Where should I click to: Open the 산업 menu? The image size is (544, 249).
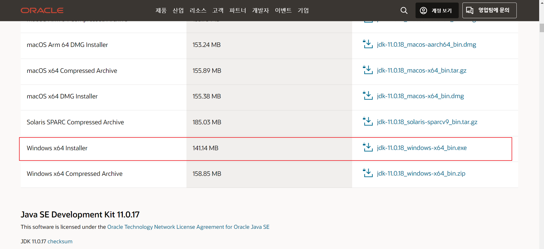tap(178, 11)
